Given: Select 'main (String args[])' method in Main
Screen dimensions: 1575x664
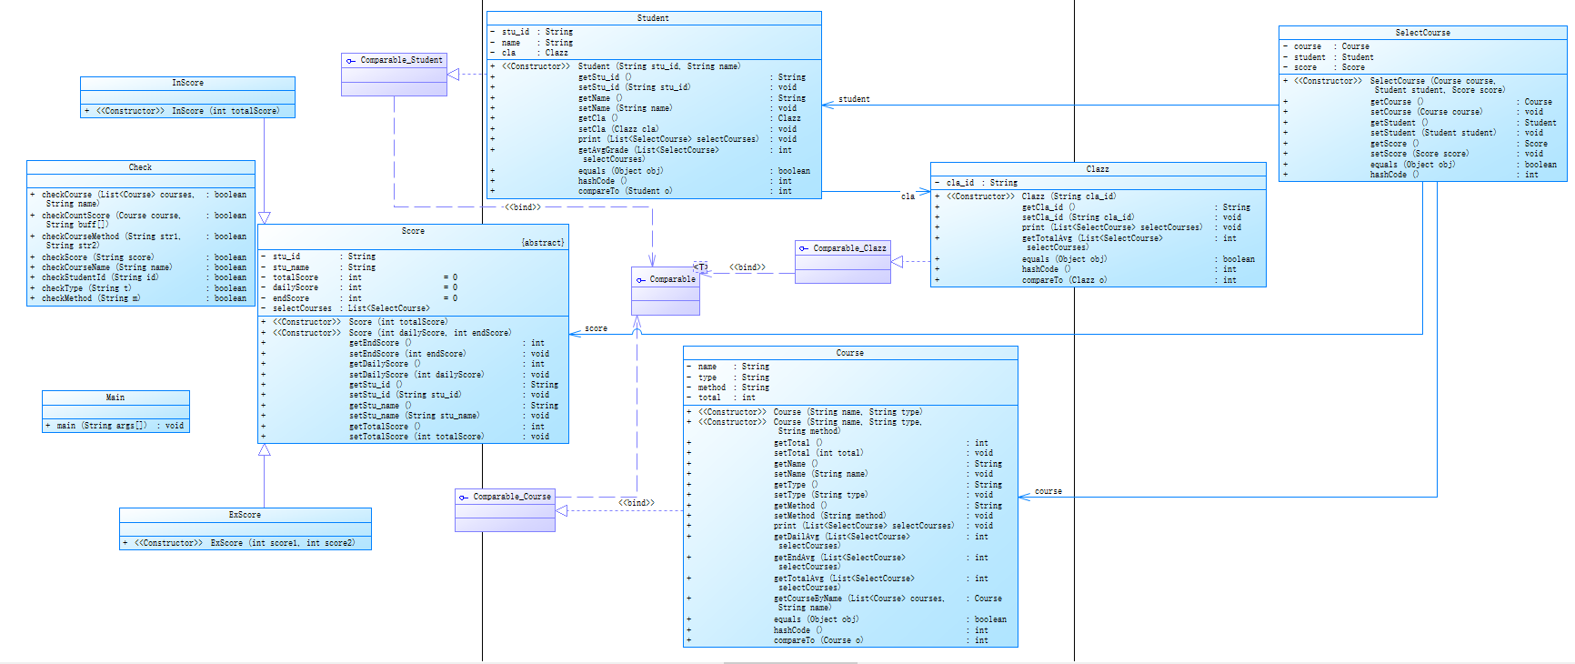Looking at the screenshot, I should pyautogui.click(x=115, y=426).
